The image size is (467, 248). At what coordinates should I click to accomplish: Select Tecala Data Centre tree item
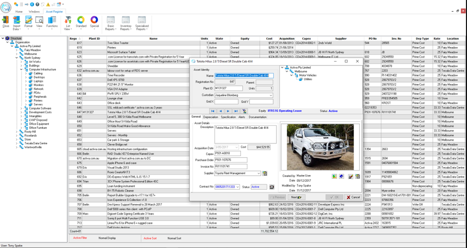[36, 143]
